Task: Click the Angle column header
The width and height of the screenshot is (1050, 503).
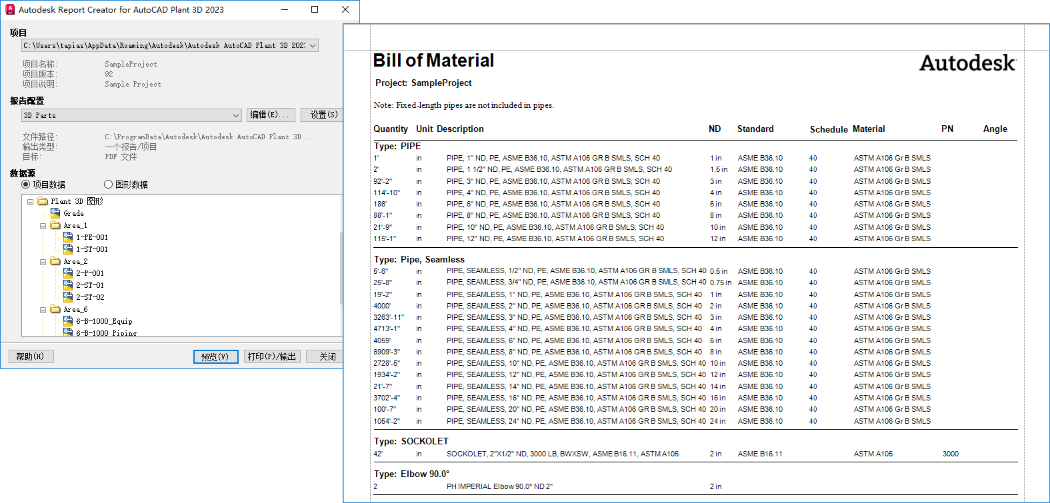Action: point(995,129)
